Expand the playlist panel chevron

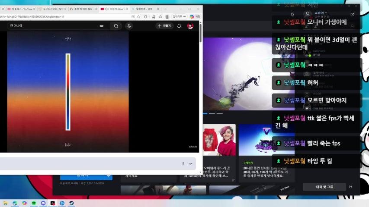191,164
